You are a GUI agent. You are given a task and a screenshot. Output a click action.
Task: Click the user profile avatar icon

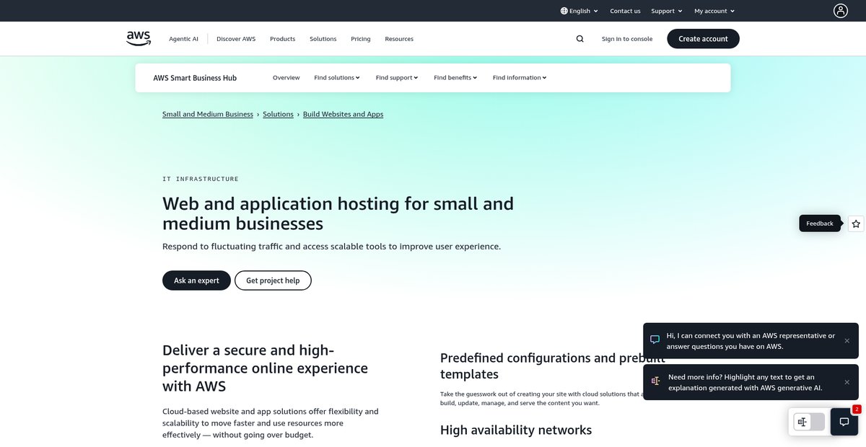841,11
